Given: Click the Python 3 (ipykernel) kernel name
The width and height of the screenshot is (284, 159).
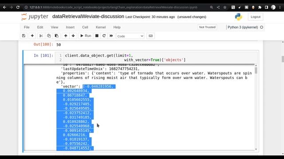Looking at the screenshot, I should click(x=243, y=27).
